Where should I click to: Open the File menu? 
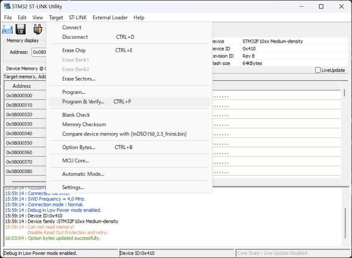point(8,18)
